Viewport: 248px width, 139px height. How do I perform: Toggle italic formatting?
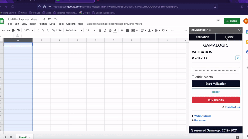click(x=105, y=30)
